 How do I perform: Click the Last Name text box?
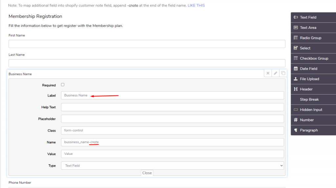coord(147,63)
